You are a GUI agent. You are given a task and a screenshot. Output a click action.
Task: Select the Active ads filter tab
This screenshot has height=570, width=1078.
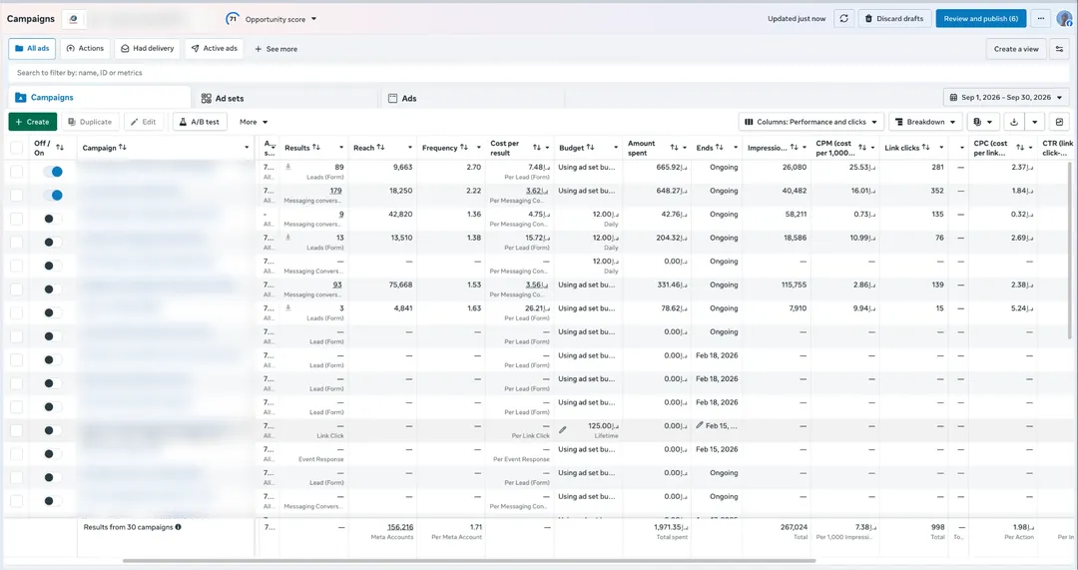point(214,49)
